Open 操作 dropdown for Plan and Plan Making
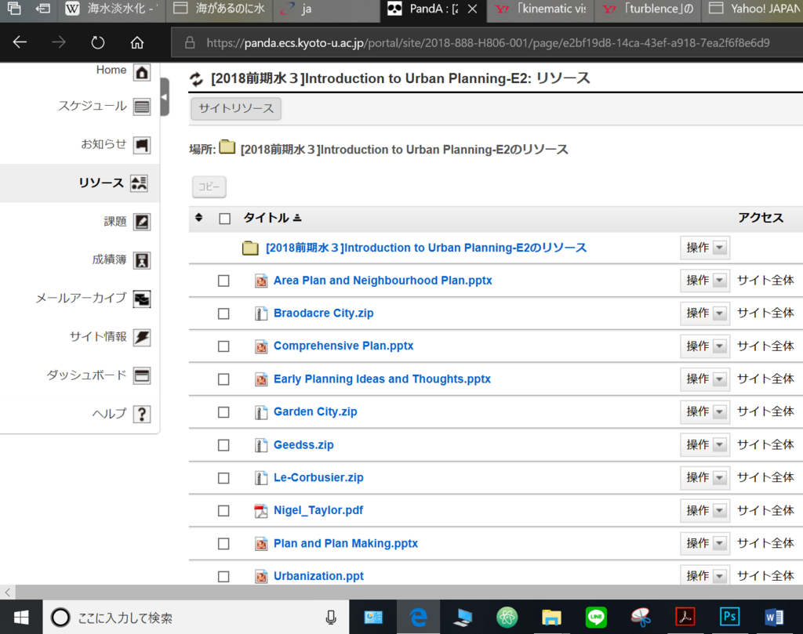803x634 pixels. tap(705, 543)
